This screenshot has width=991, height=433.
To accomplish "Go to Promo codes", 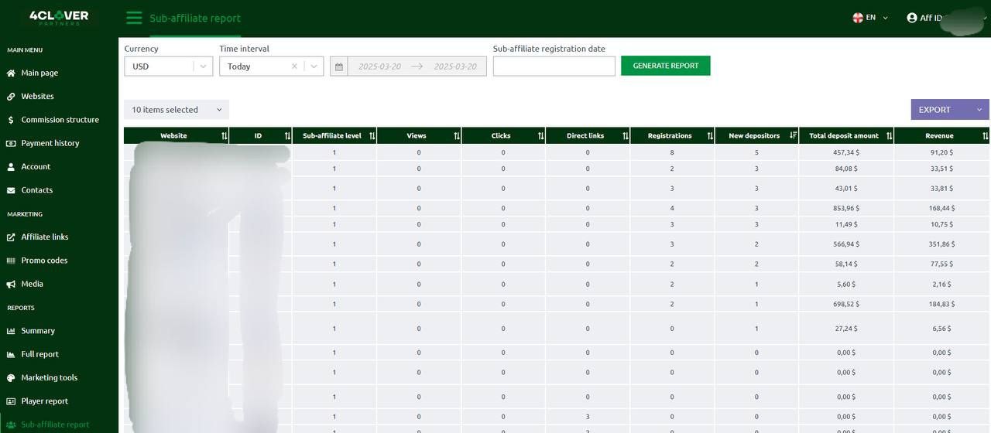I will [x=44, y=261].
